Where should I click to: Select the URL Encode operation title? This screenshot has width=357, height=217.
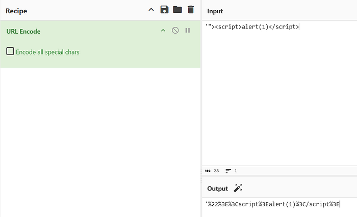[23, 32]
